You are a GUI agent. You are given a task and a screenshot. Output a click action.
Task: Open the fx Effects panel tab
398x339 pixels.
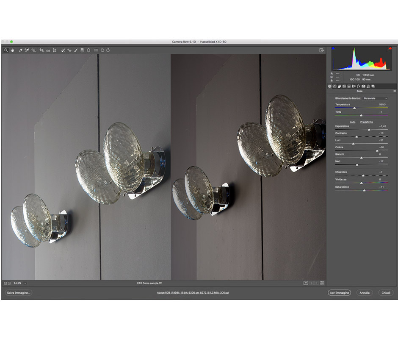(358, 86)
